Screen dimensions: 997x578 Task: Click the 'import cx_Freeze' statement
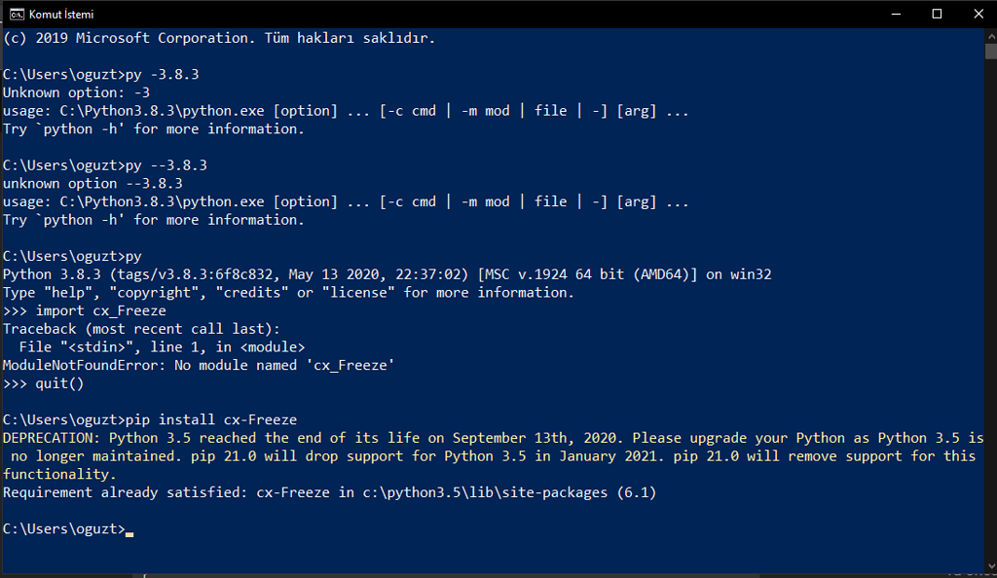tap(100, 310)
